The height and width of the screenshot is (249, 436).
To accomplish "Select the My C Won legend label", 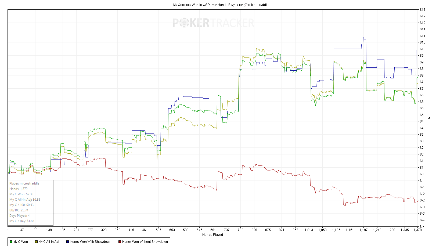I will (x=21, y=242).
